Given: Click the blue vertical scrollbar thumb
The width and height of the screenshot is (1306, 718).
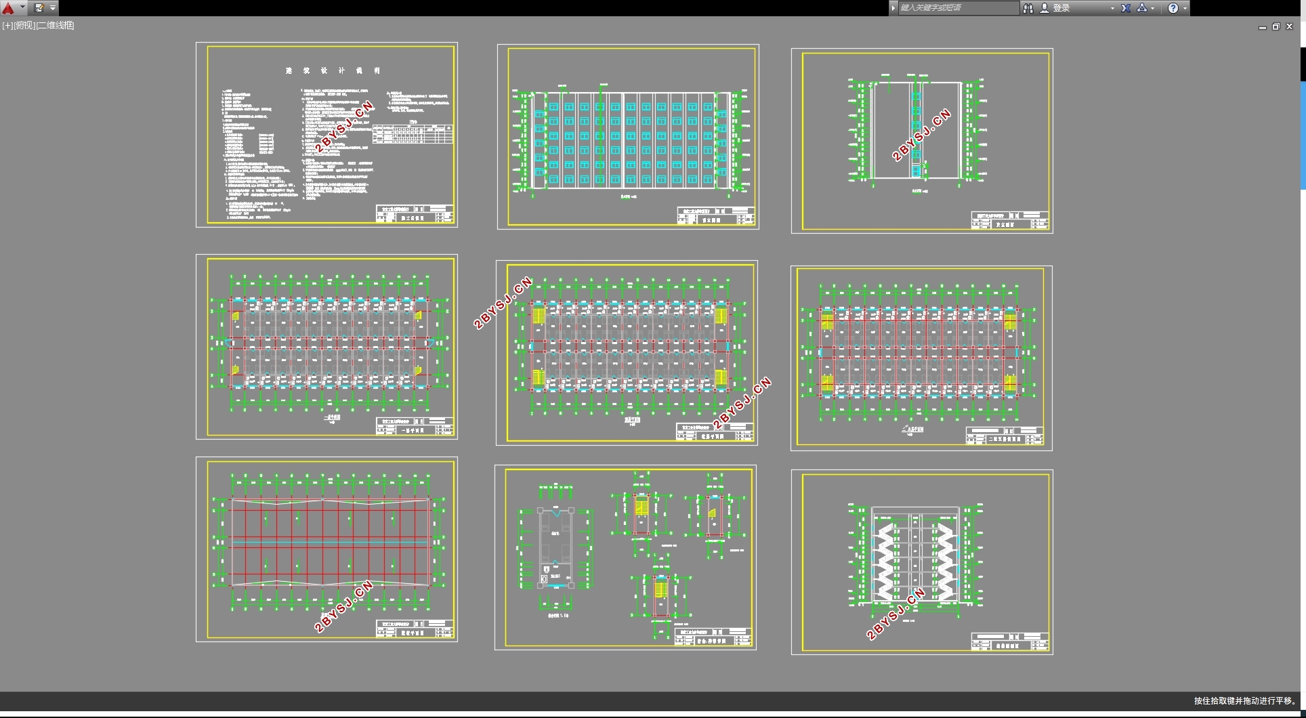Looking at the screenshot, I should [1303, 135].
